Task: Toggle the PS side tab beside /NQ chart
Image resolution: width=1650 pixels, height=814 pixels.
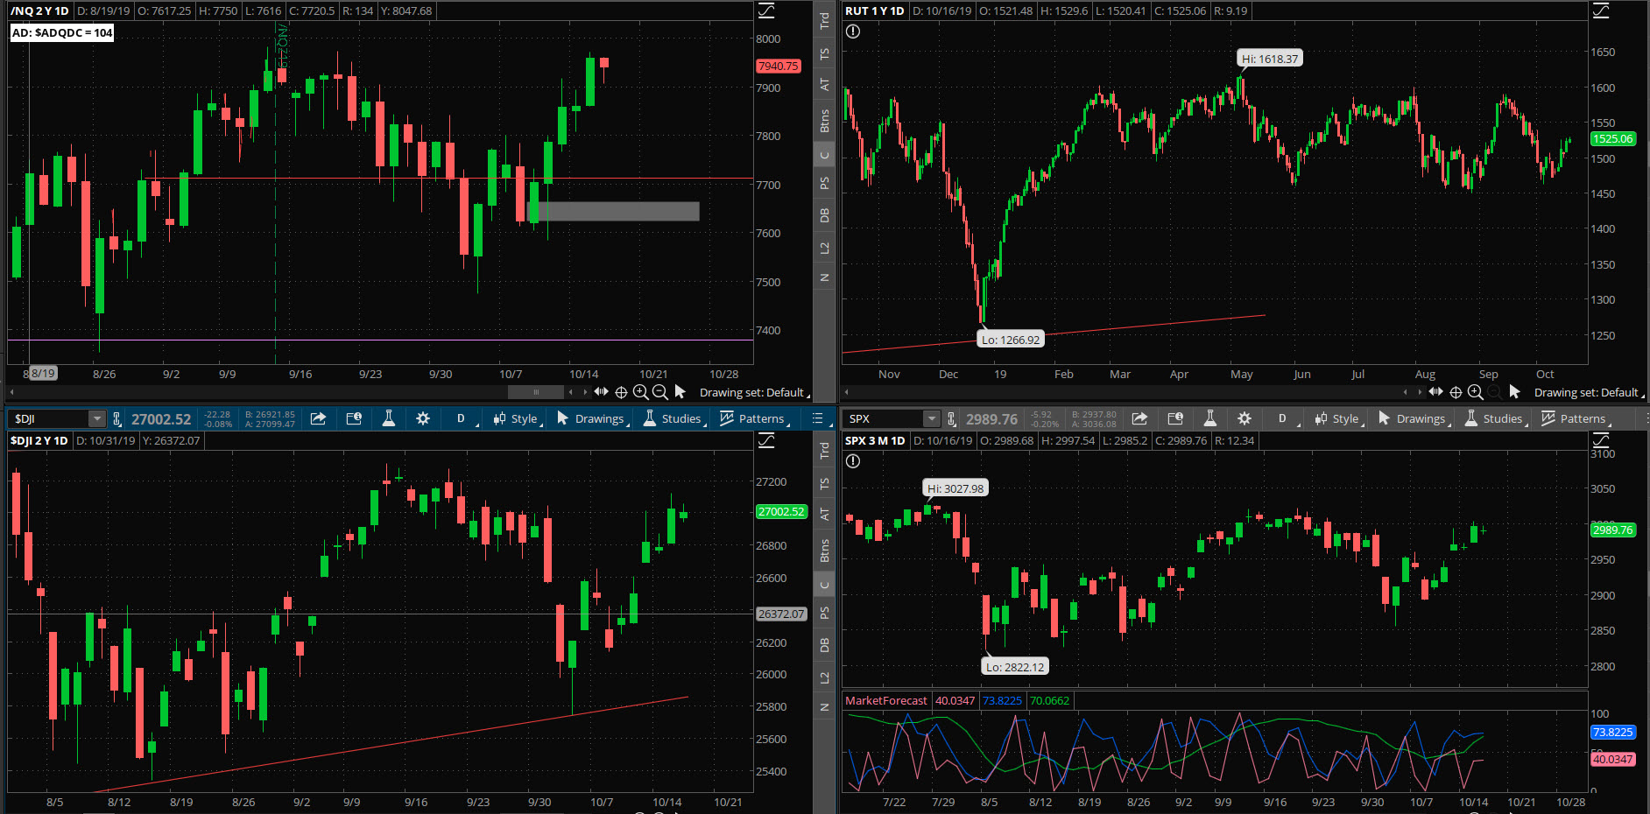Action: pyautogui.click(x=824, y=183)
